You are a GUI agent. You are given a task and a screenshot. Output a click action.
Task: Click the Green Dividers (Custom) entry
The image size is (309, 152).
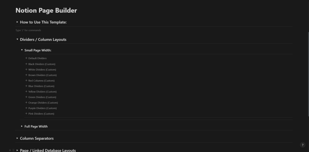(42, 97)
